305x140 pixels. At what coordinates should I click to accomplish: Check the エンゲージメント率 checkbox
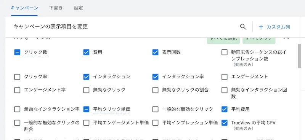tap(17, 90)
